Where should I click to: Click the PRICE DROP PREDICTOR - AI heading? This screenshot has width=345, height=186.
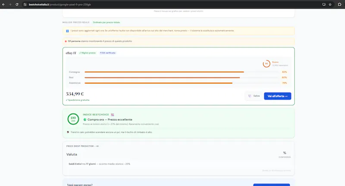click(82, 146)
